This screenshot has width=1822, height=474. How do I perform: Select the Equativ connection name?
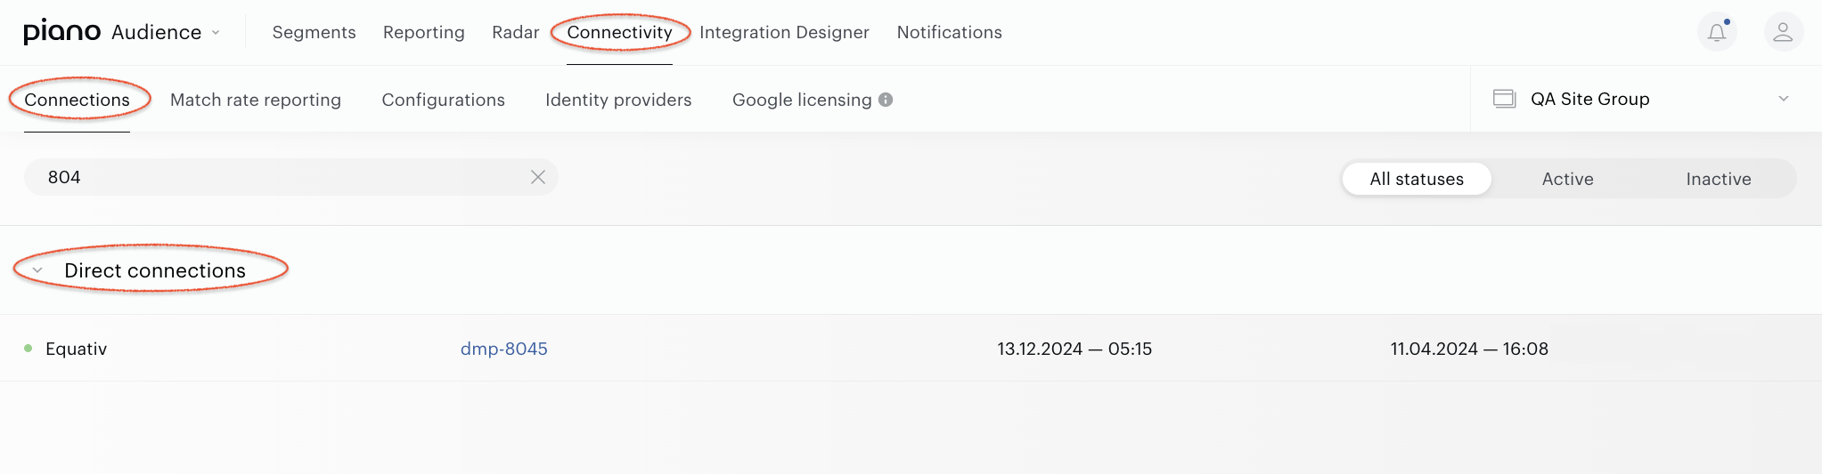pos(76,349)
